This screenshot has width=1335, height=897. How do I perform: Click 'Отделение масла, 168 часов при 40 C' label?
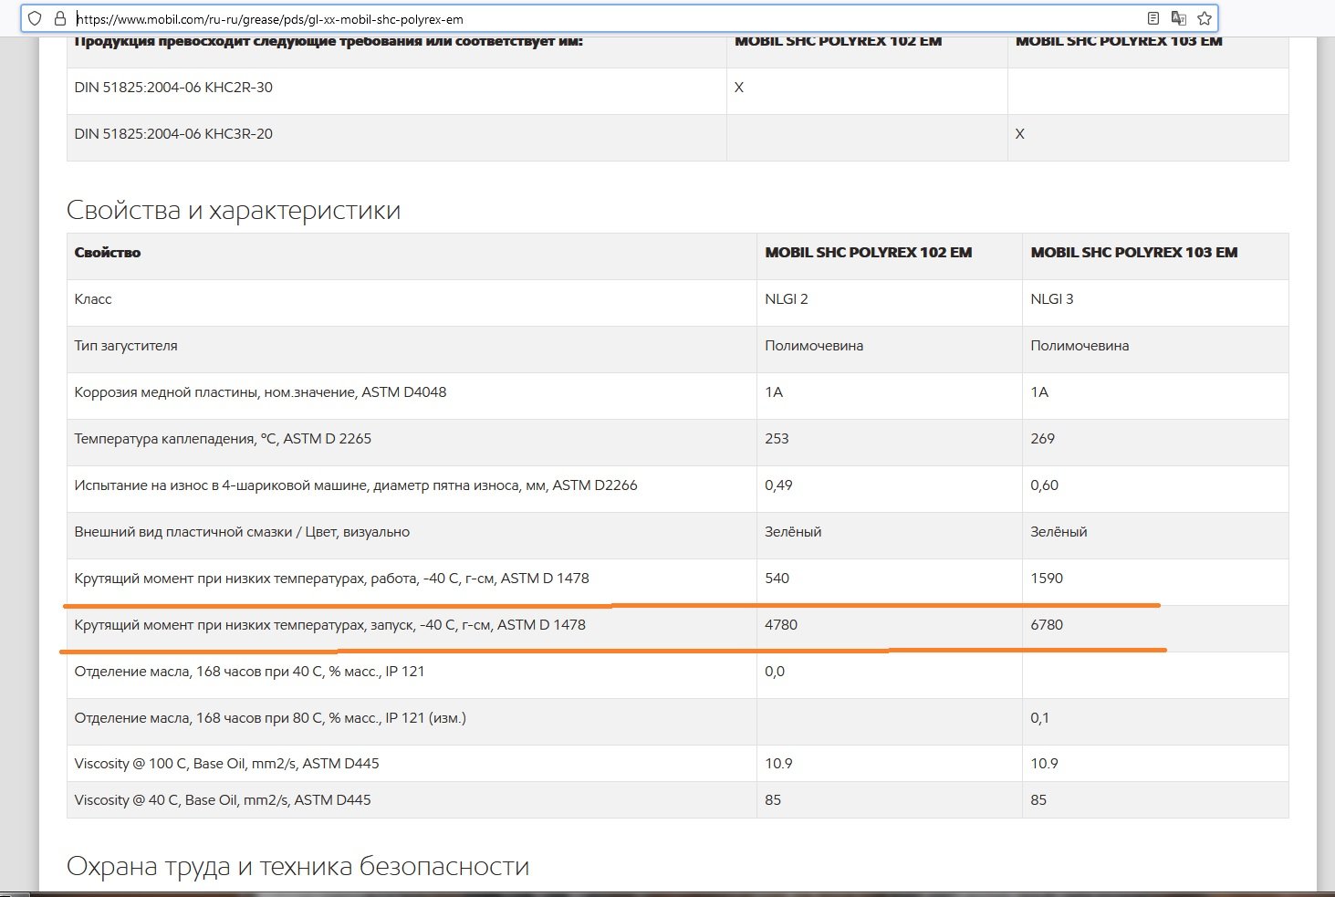[x=249, y=672]
